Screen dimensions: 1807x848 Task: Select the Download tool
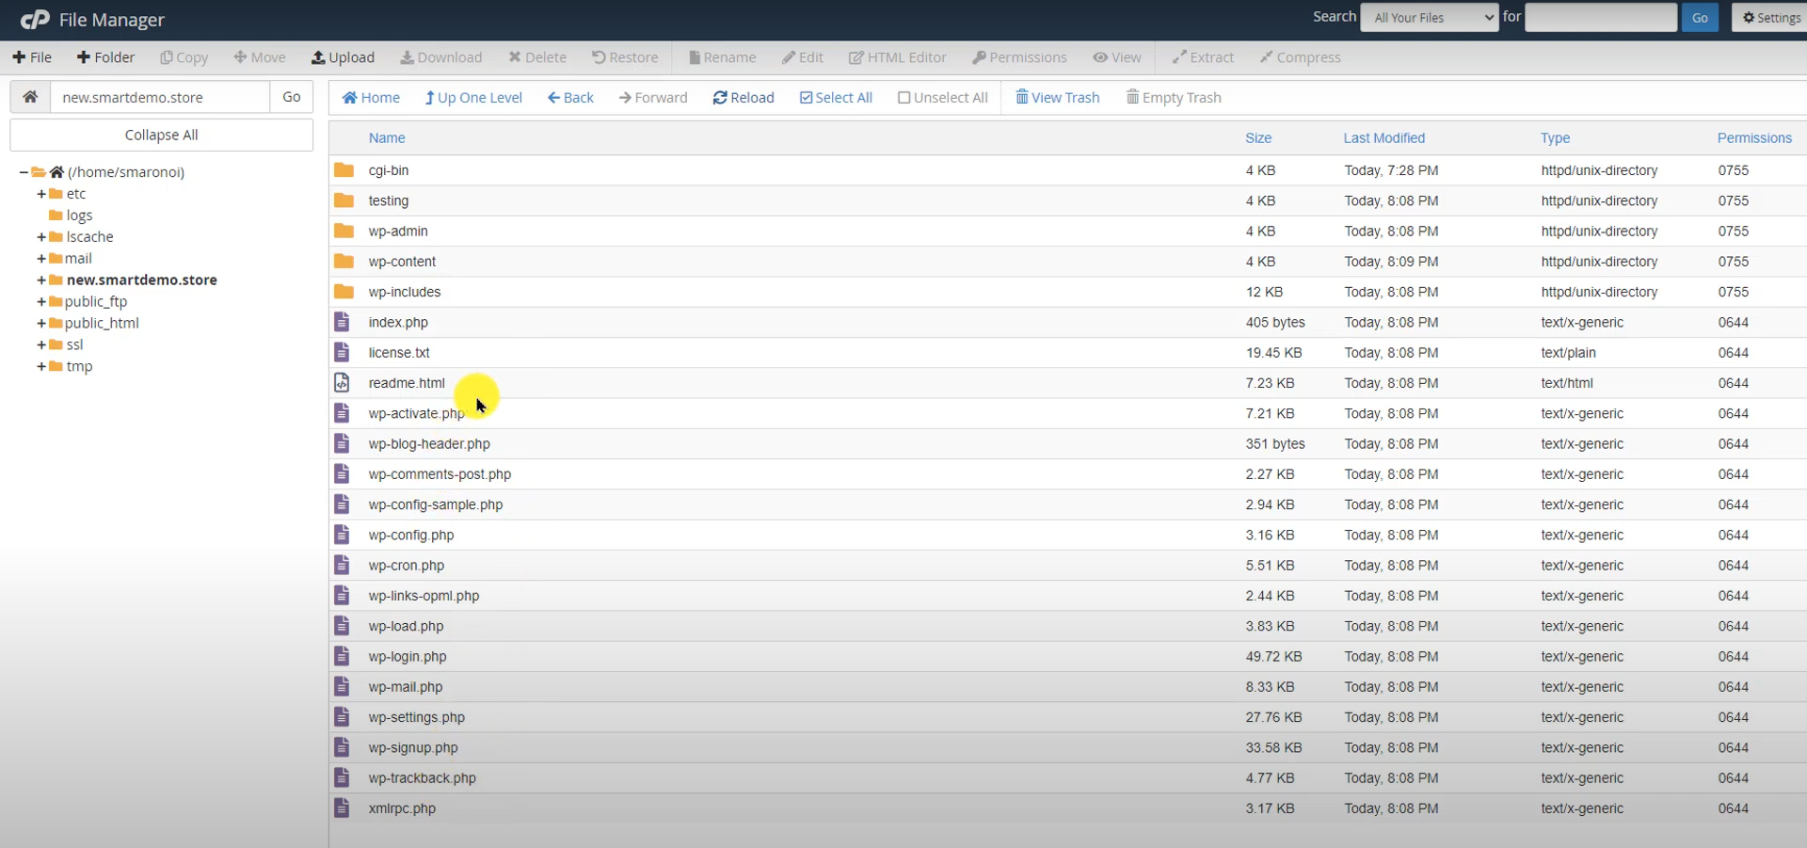(x=441, y=56)
